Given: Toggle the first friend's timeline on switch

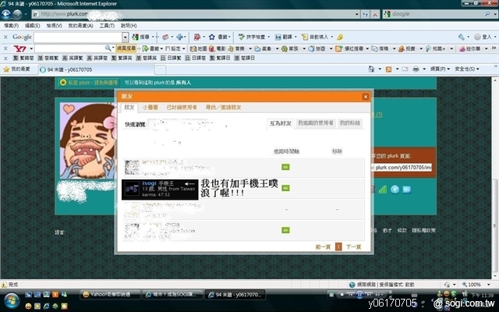Looking at the screenshot, I should pyautogui.click(x=285, y=167).
